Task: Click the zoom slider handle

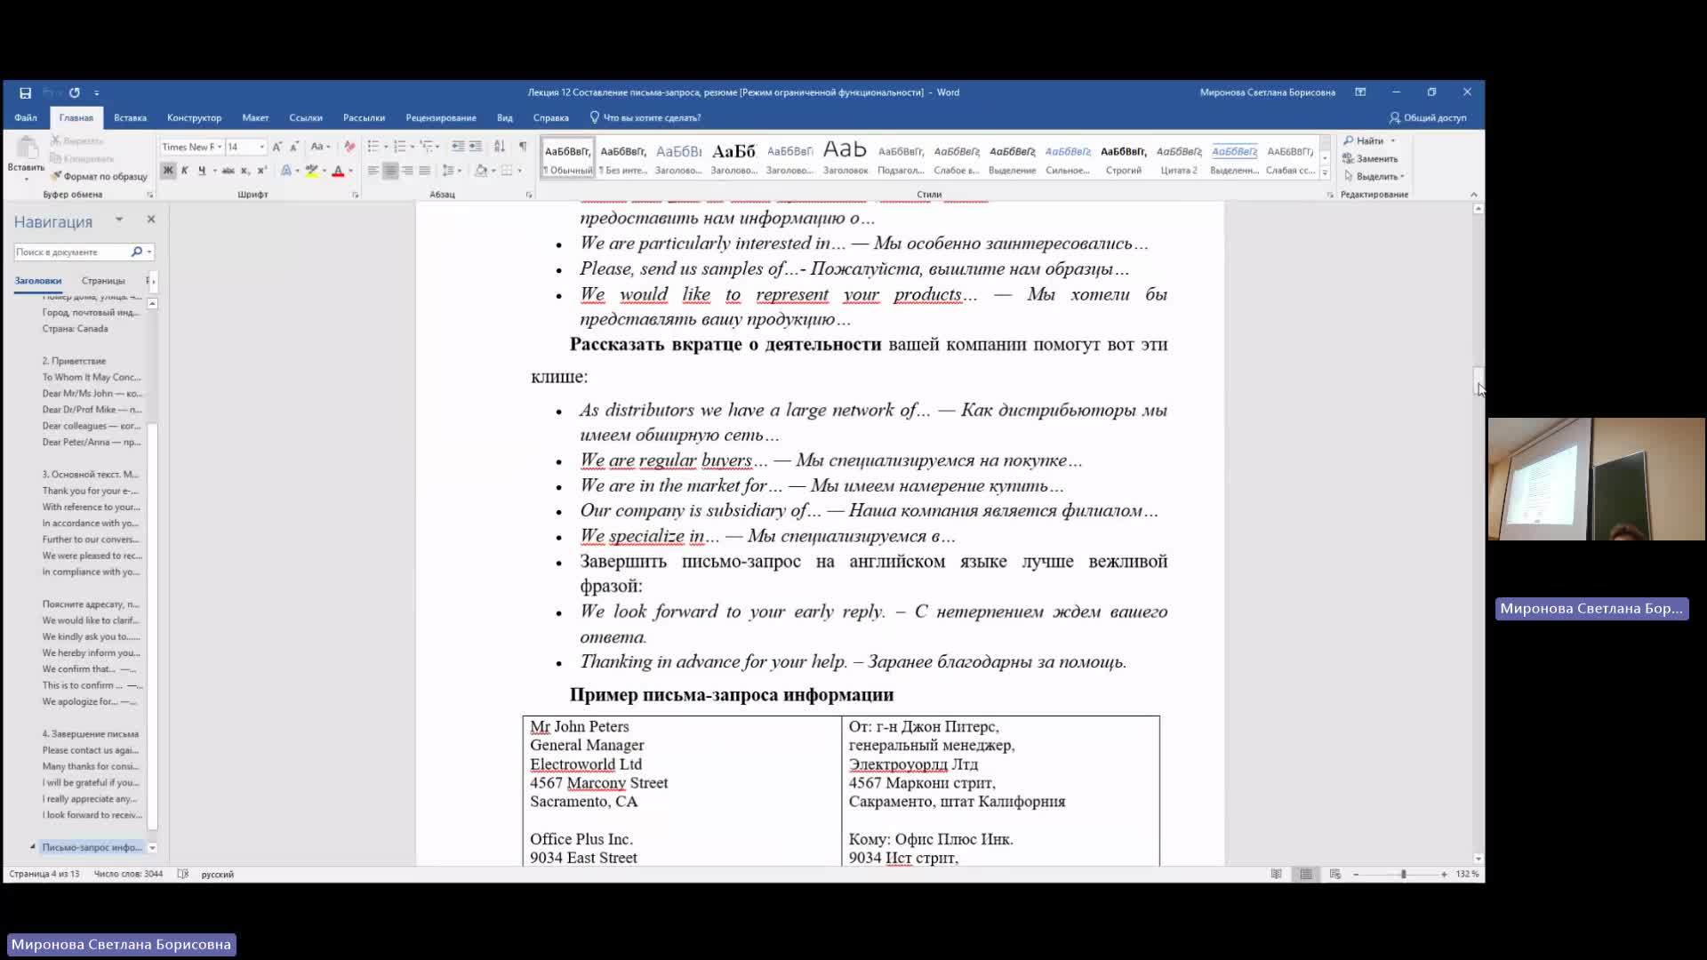Action: tap(1403, 875)
